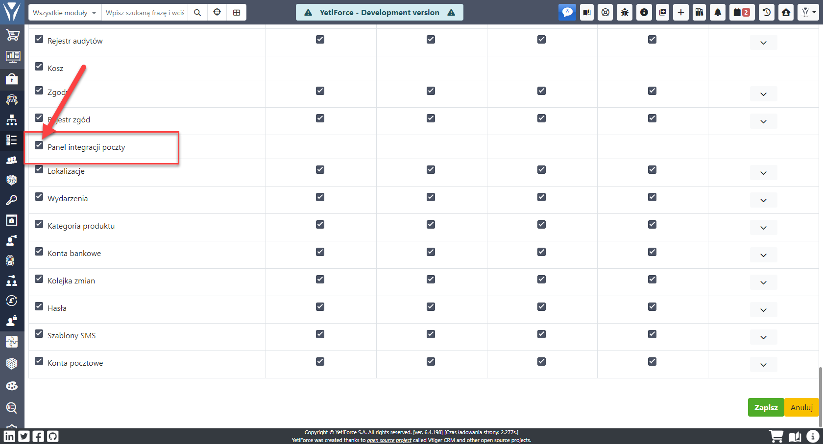Click the plus quick-create icon
823x444 pixels.
tap(681, 12)
